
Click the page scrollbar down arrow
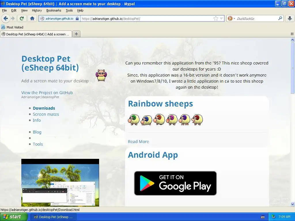click(292, 204)
